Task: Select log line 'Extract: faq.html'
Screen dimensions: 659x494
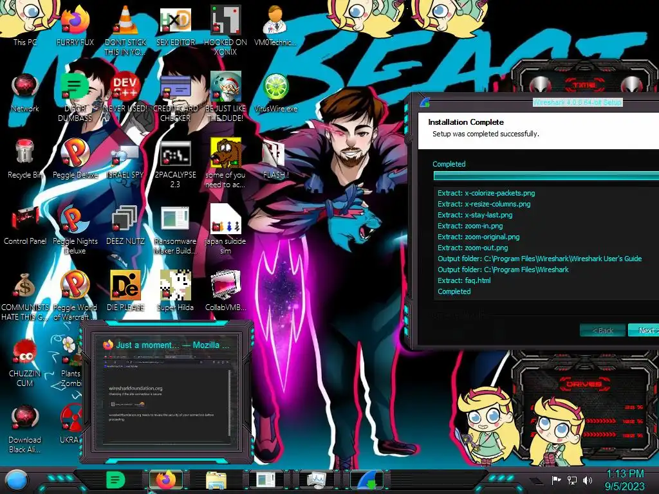Action: click(464, 280)
